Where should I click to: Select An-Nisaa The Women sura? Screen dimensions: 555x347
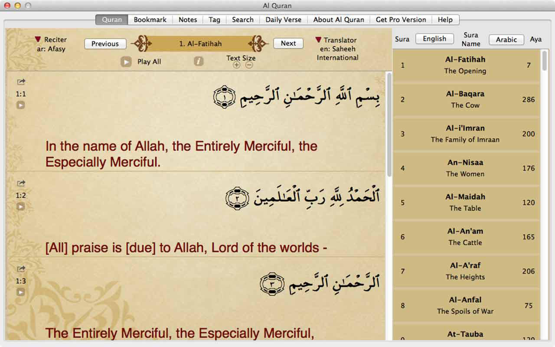click(x=467, y=168)
